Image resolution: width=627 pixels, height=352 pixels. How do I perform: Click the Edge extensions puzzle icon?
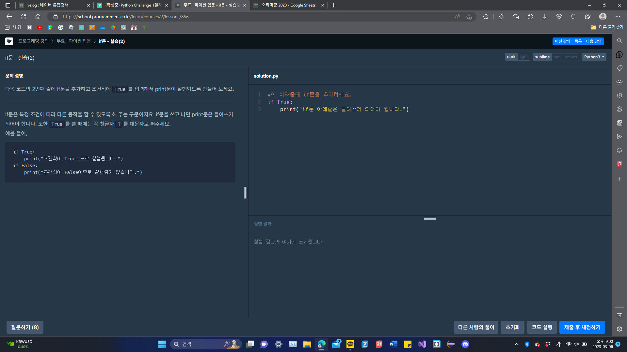click(486, 17)
